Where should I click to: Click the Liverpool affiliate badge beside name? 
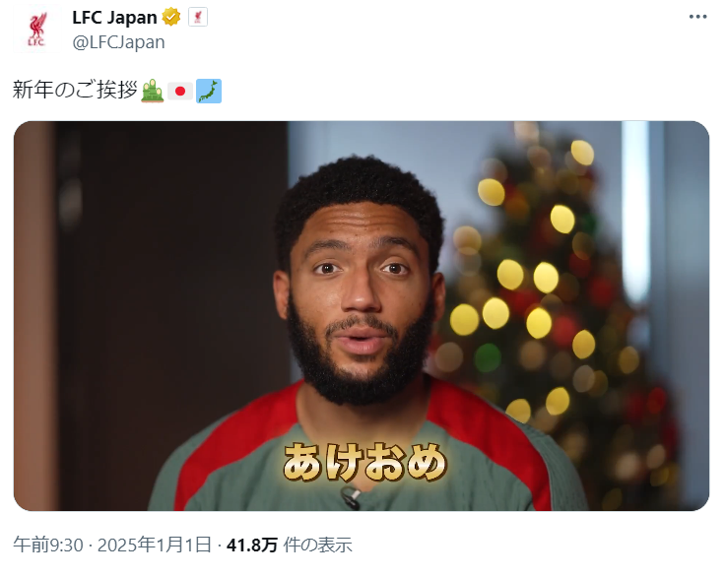click(198, 18)
